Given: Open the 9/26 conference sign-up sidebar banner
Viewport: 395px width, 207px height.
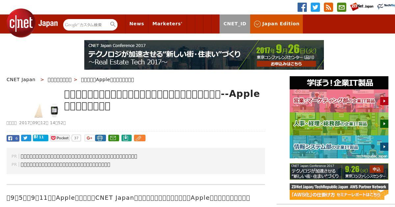Looking at the screenshot, I should click(339, 172).
